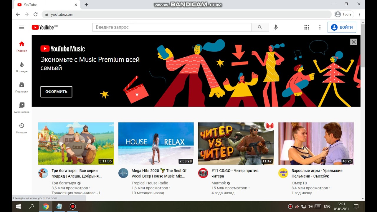The width and height of the screenshot is (377, 212).
Task: Open the Читер vs Читер video thumbnail
Action: [x=236, y=143]
